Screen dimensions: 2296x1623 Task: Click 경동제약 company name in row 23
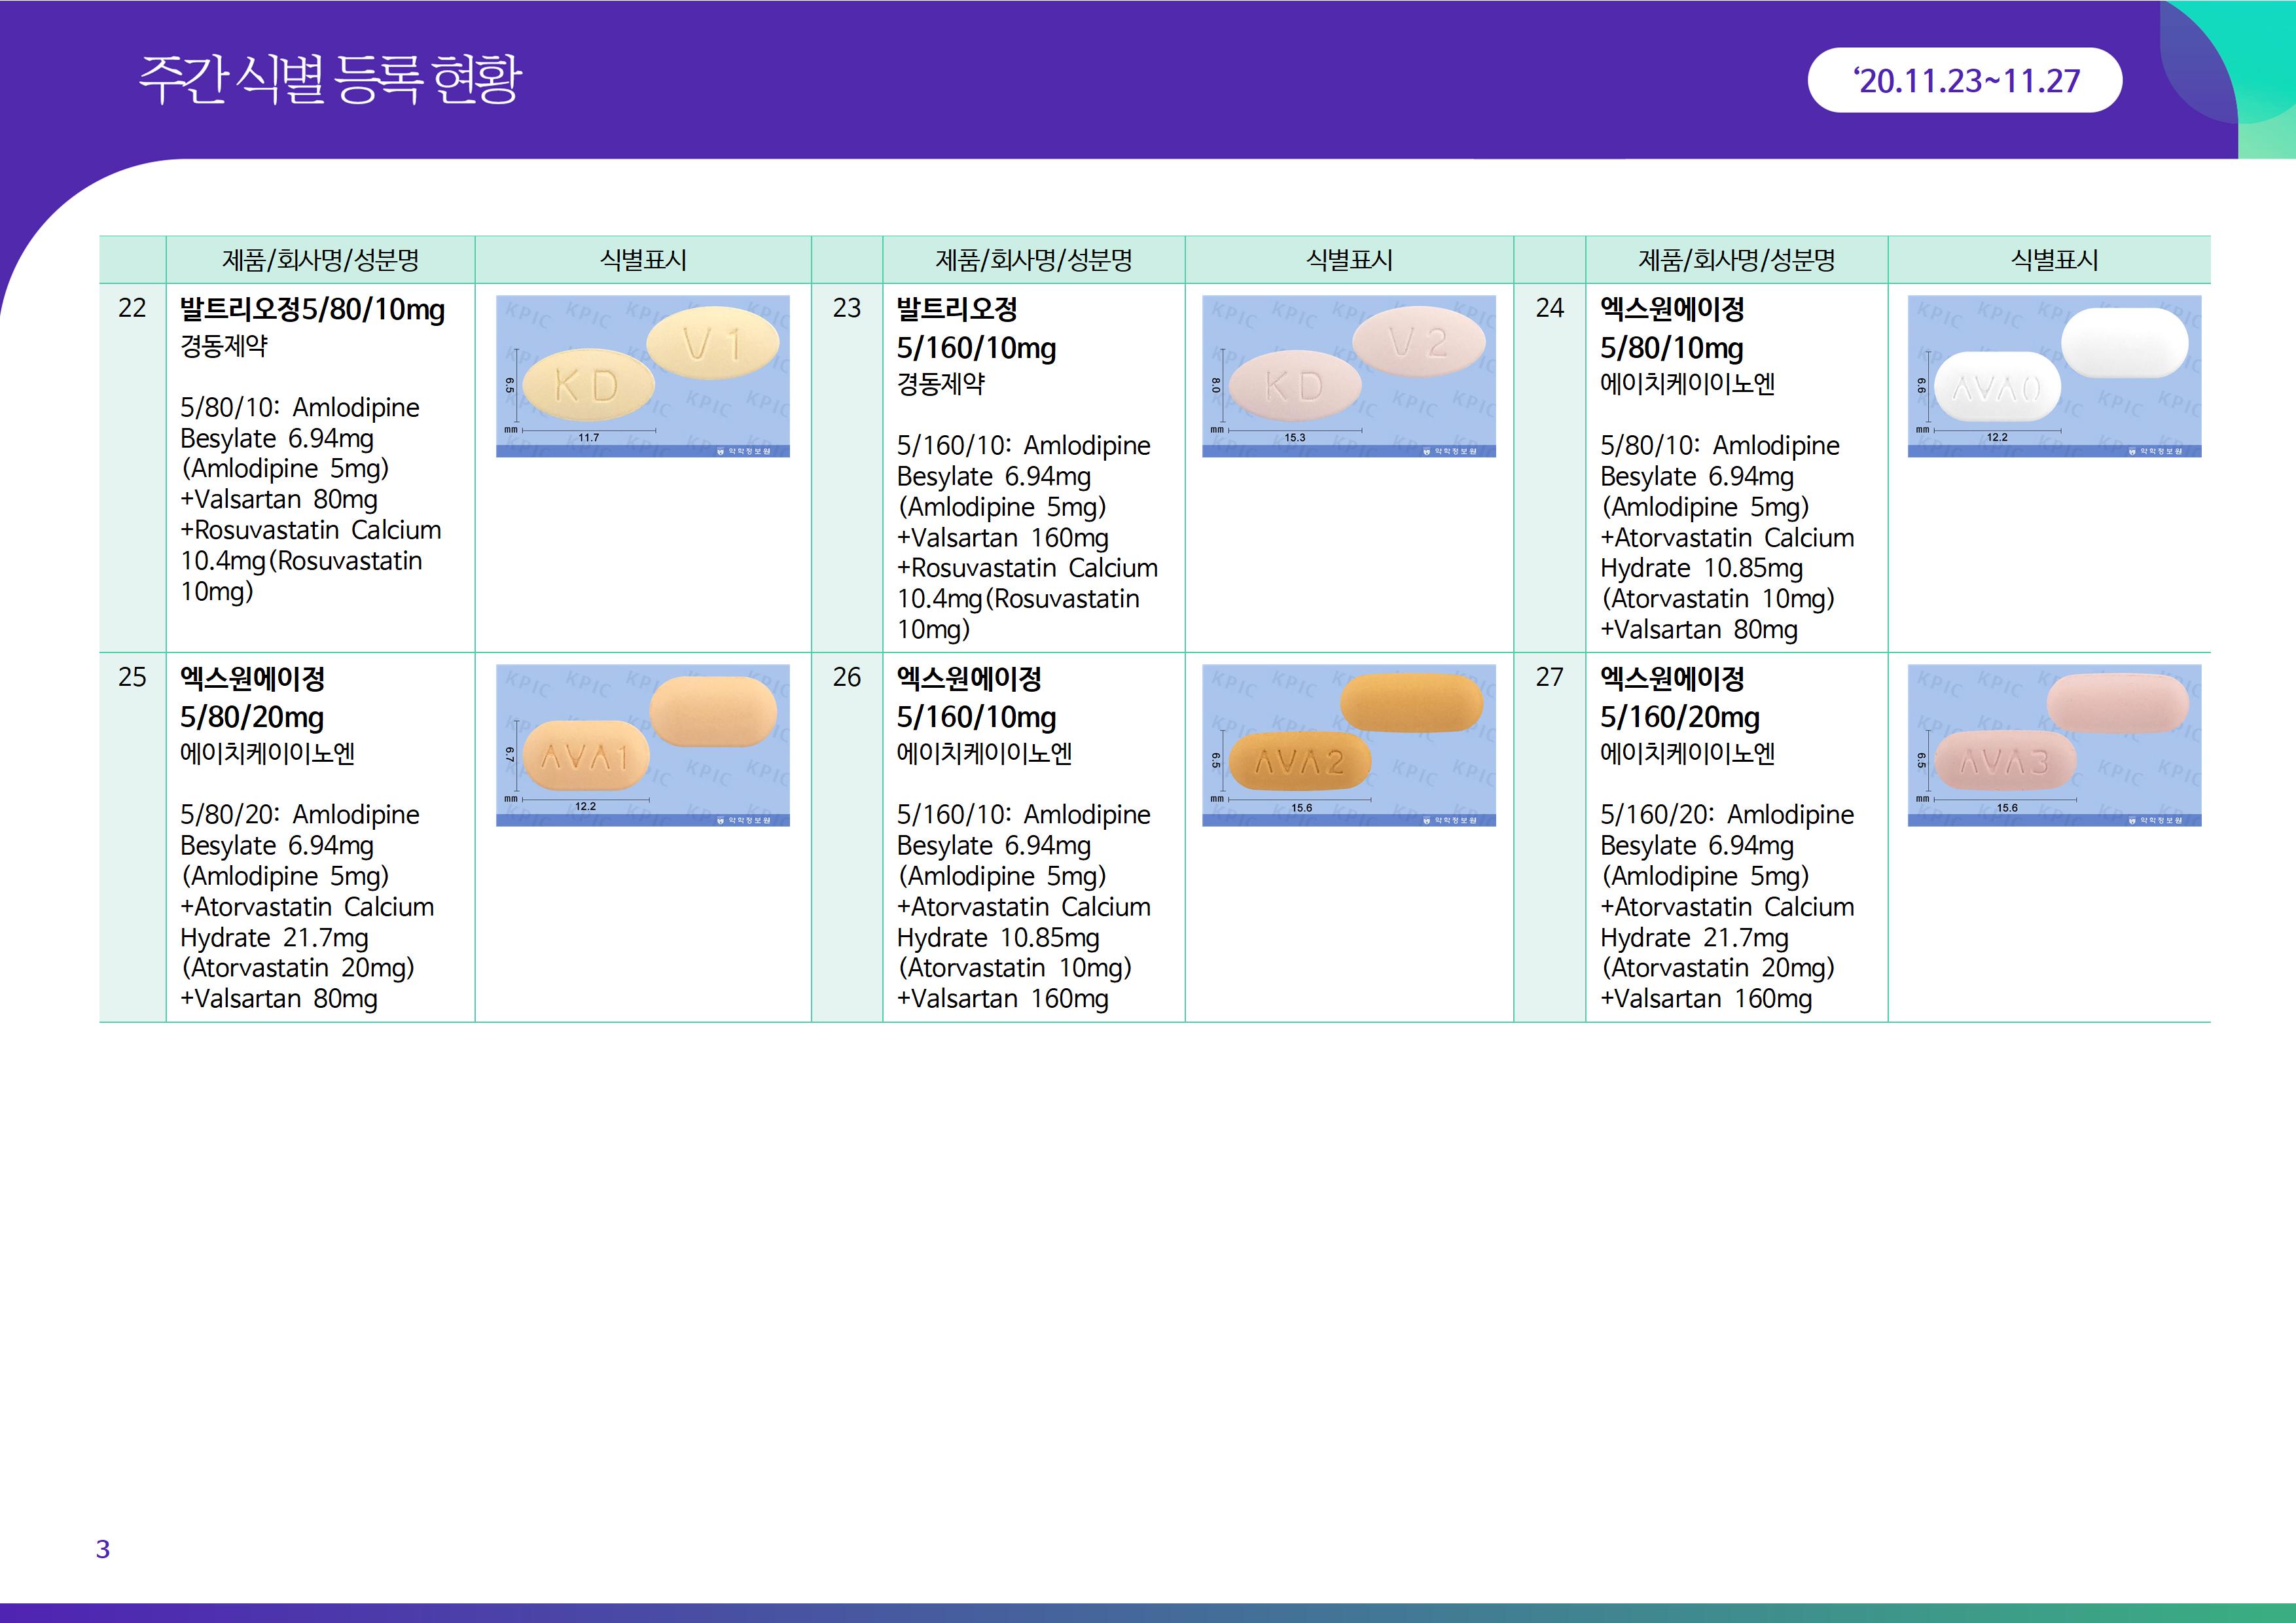[940, 384]
